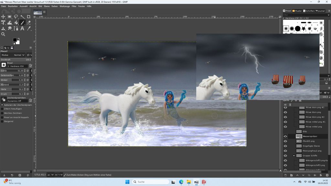Select the Crop tool
This screenshot has height=186, width=331.
pyautogui.click(x=29, y=17)
